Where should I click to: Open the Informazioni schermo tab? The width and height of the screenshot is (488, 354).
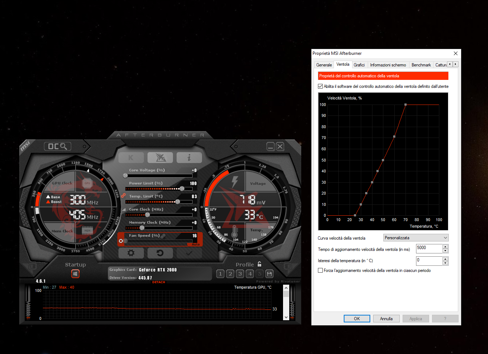coord(388,65)
